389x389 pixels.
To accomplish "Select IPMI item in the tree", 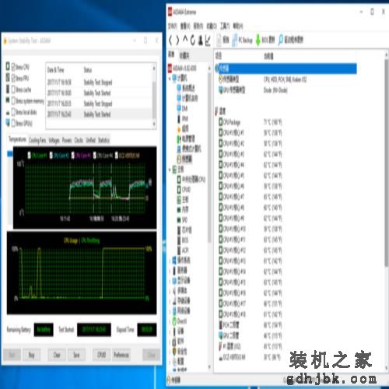I will point(183,118).
